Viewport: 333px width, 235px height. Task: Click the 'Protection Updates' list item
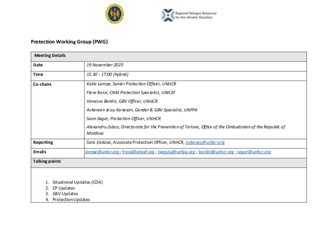71,200
